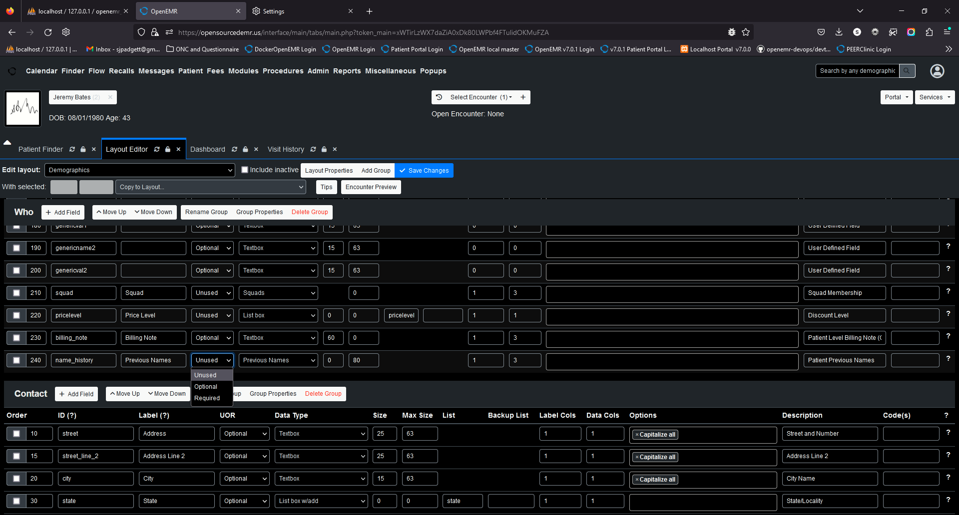This screenshot has height=515, width=959.
Task: Open the Portal dropdown
Action: (x=897, y=97)
